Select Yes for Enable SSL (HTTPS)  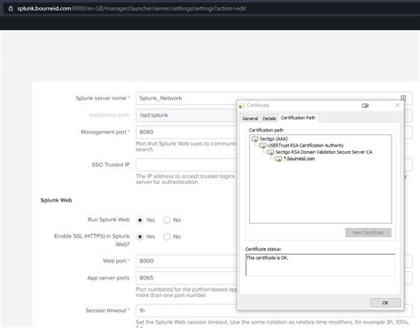click(x=140, y=237)
